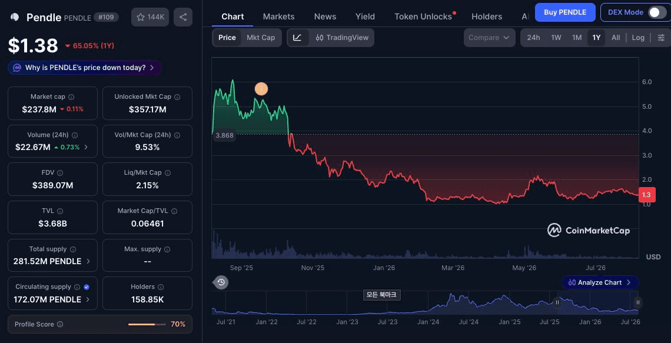
Task: Click Volume (24h) info icon
Action: click(x=75, y=135)
